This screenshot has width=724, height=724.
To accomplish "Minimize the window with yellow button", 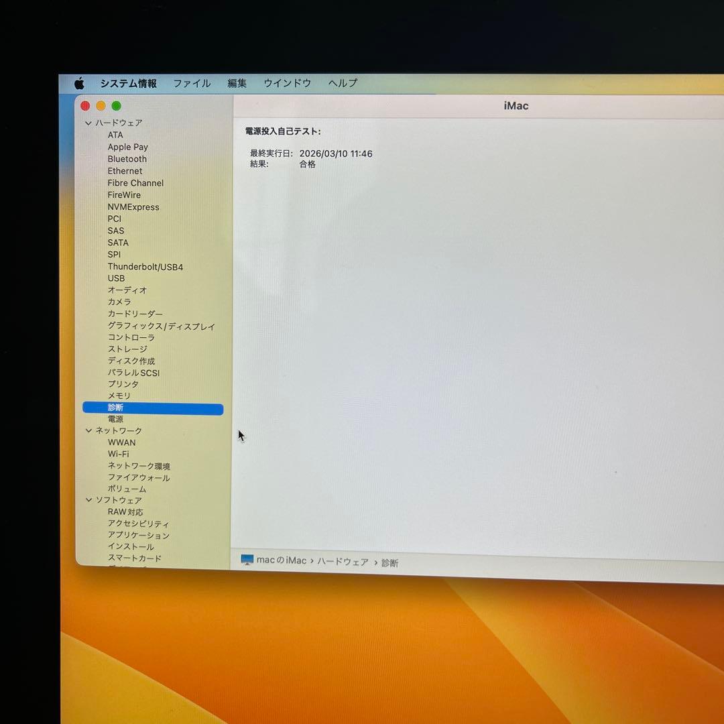I will [101, 106].
